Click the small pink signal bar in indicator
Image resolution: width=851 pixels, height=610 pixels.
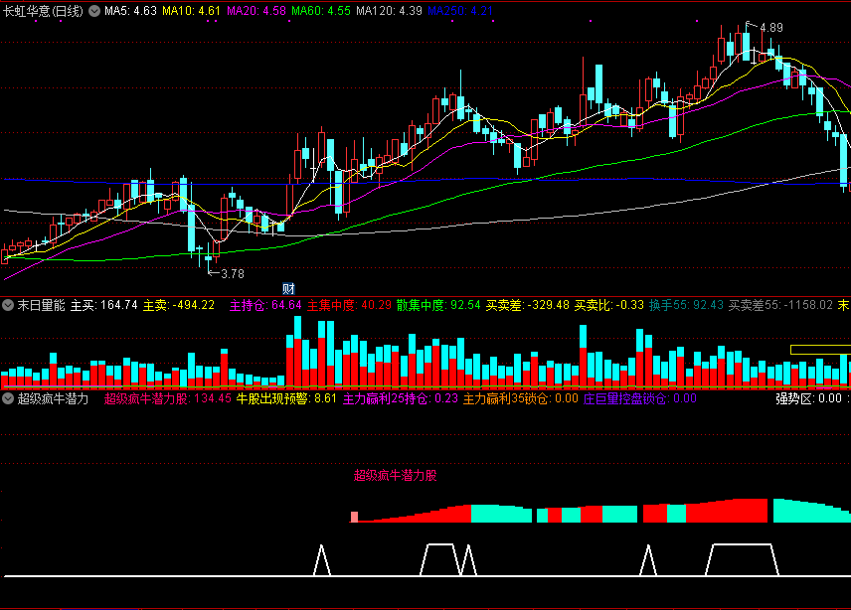coord(354,517)
